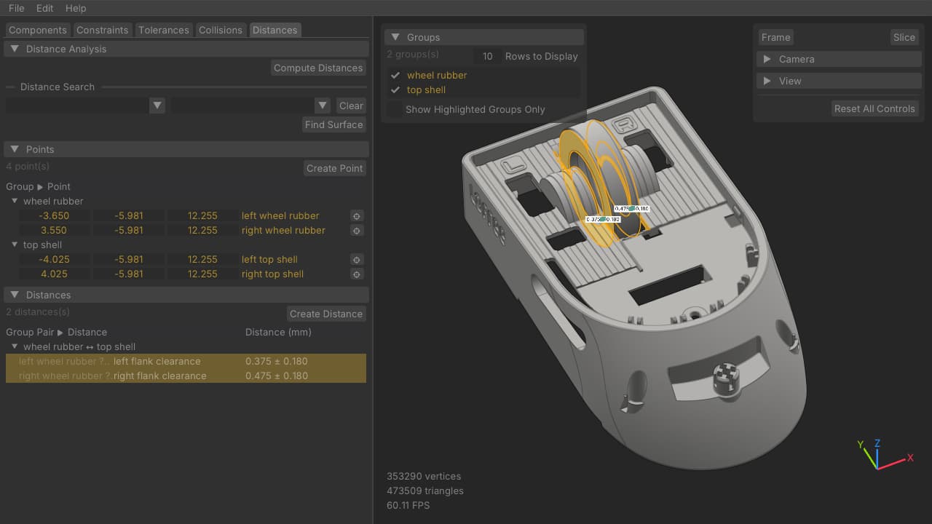Collapse the Distance Analysis section
932x524 pixels.
point(14,49)
